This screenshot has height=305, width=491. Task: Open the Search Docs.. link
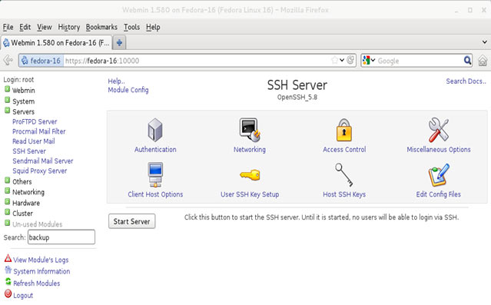(466, 81)
